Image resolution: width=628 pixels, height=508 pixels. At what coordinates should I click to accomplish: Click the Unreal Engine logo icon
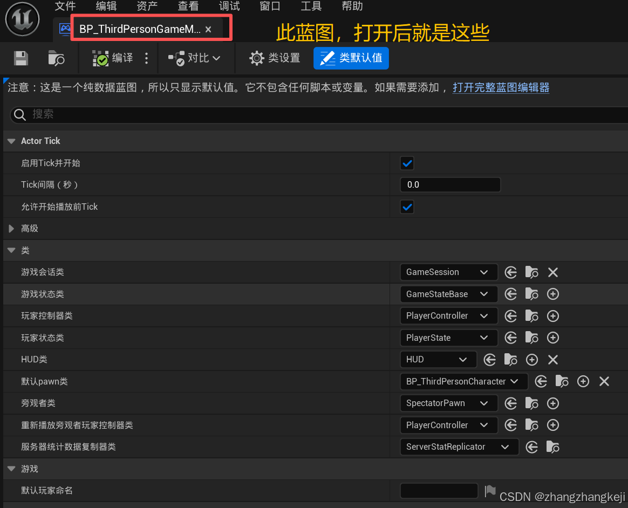pos(23,19)
